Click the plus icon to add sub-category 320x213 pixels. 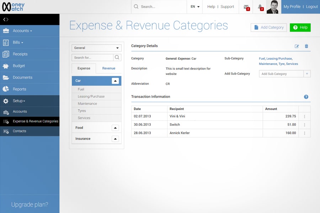coord(307,74)
